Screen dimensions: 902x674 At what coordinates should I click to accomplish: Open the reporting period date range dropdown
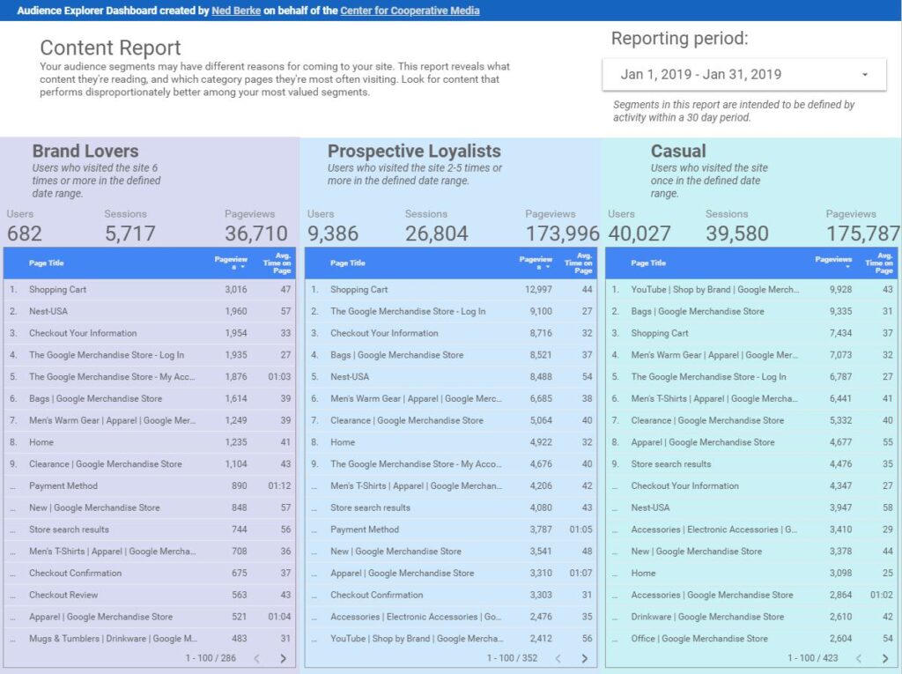tap(743, 75)
